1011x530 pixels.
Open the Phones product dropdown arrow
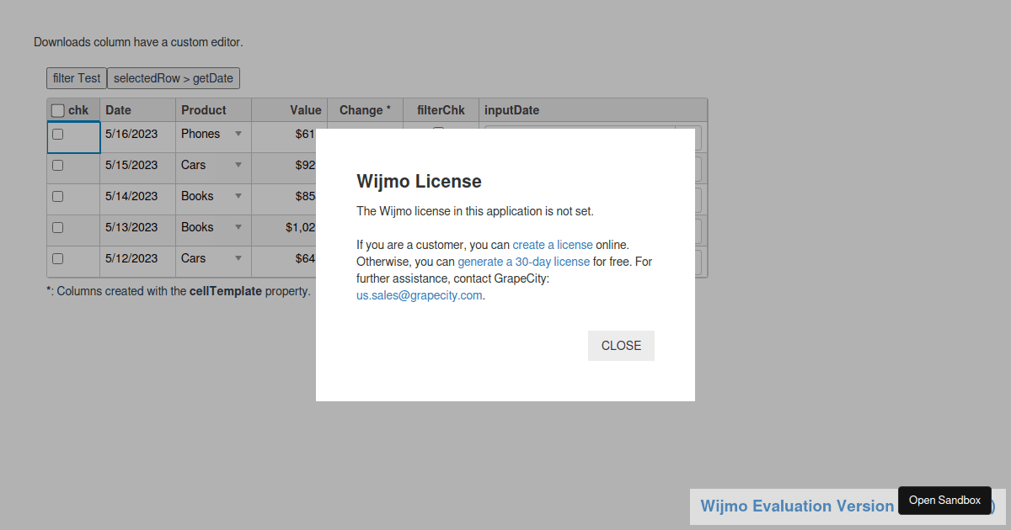pos(238,133)
